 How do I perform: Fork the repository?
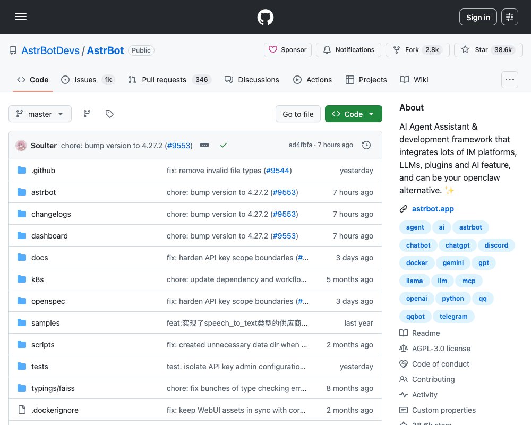click(417, 50)
